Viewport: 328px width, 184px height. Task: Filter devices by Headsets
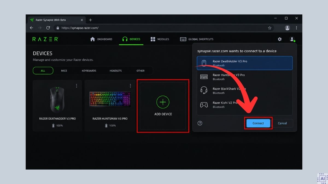(116, 71)
